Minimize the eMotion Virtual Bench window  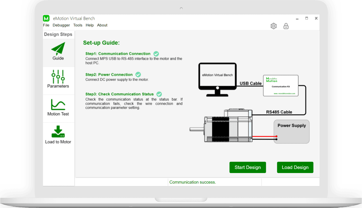point(297,19)
